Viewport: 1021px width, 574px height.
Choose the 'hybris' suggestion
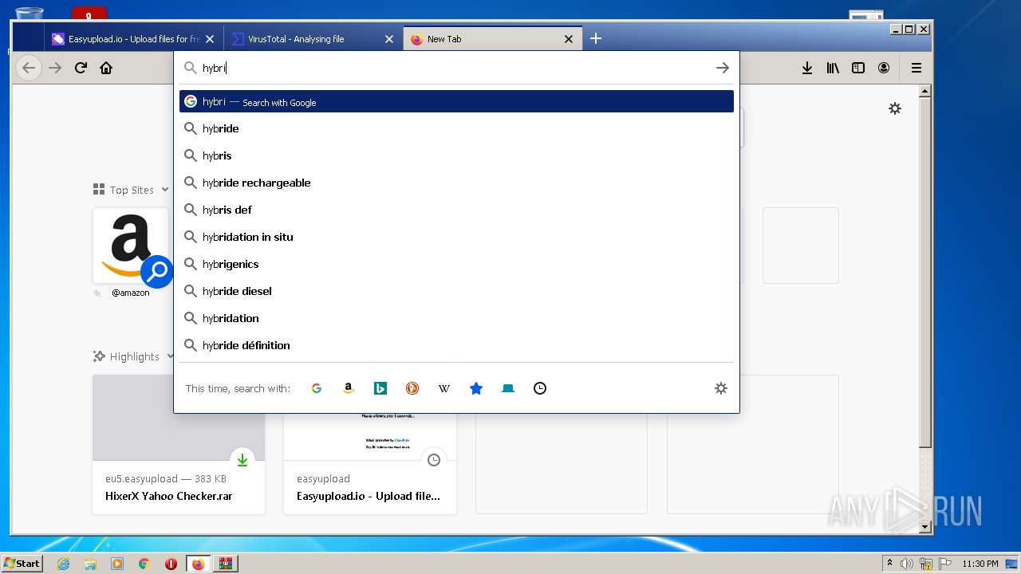[x=456, y=155]
